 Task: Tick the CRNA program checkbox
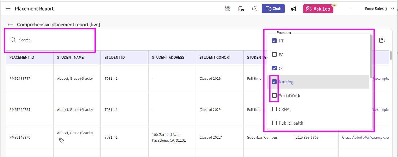274,109
